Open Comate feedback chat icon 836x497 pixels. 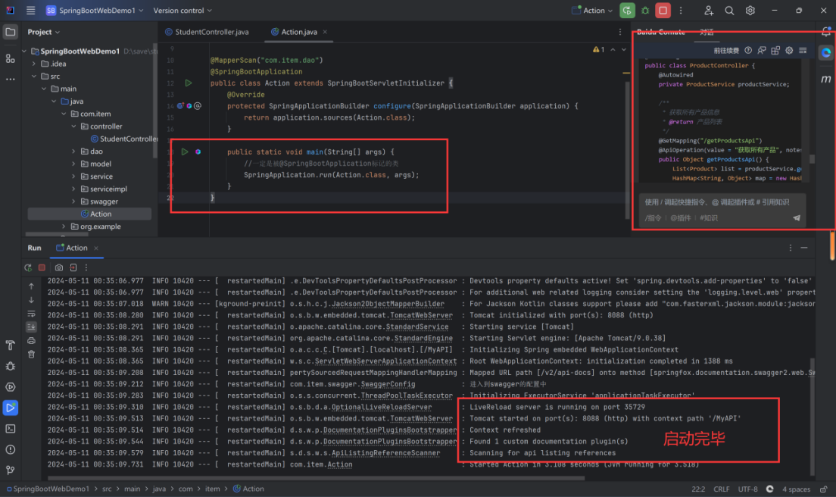762,50
